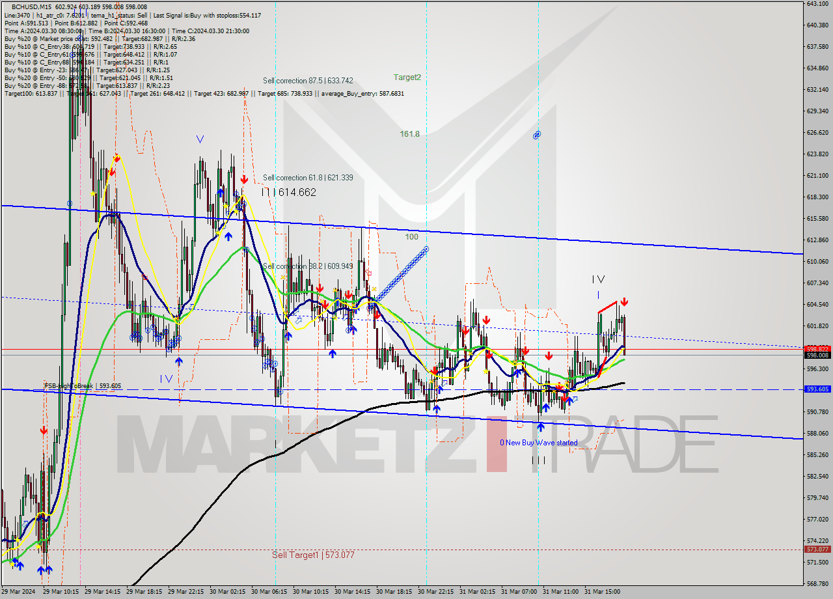This screenshot has width=833, height=599.
Task: Click the 'average_Buy_entry: 587.6831' header text
Action: pos(361,94)
